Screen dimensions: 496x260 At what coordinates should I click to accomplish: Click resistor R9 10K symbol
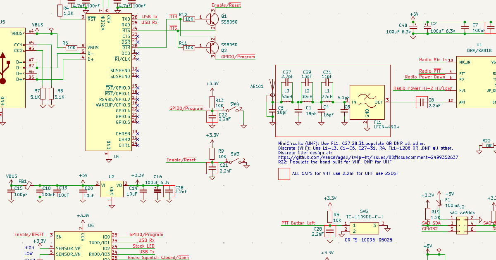(x=212, y=154)
